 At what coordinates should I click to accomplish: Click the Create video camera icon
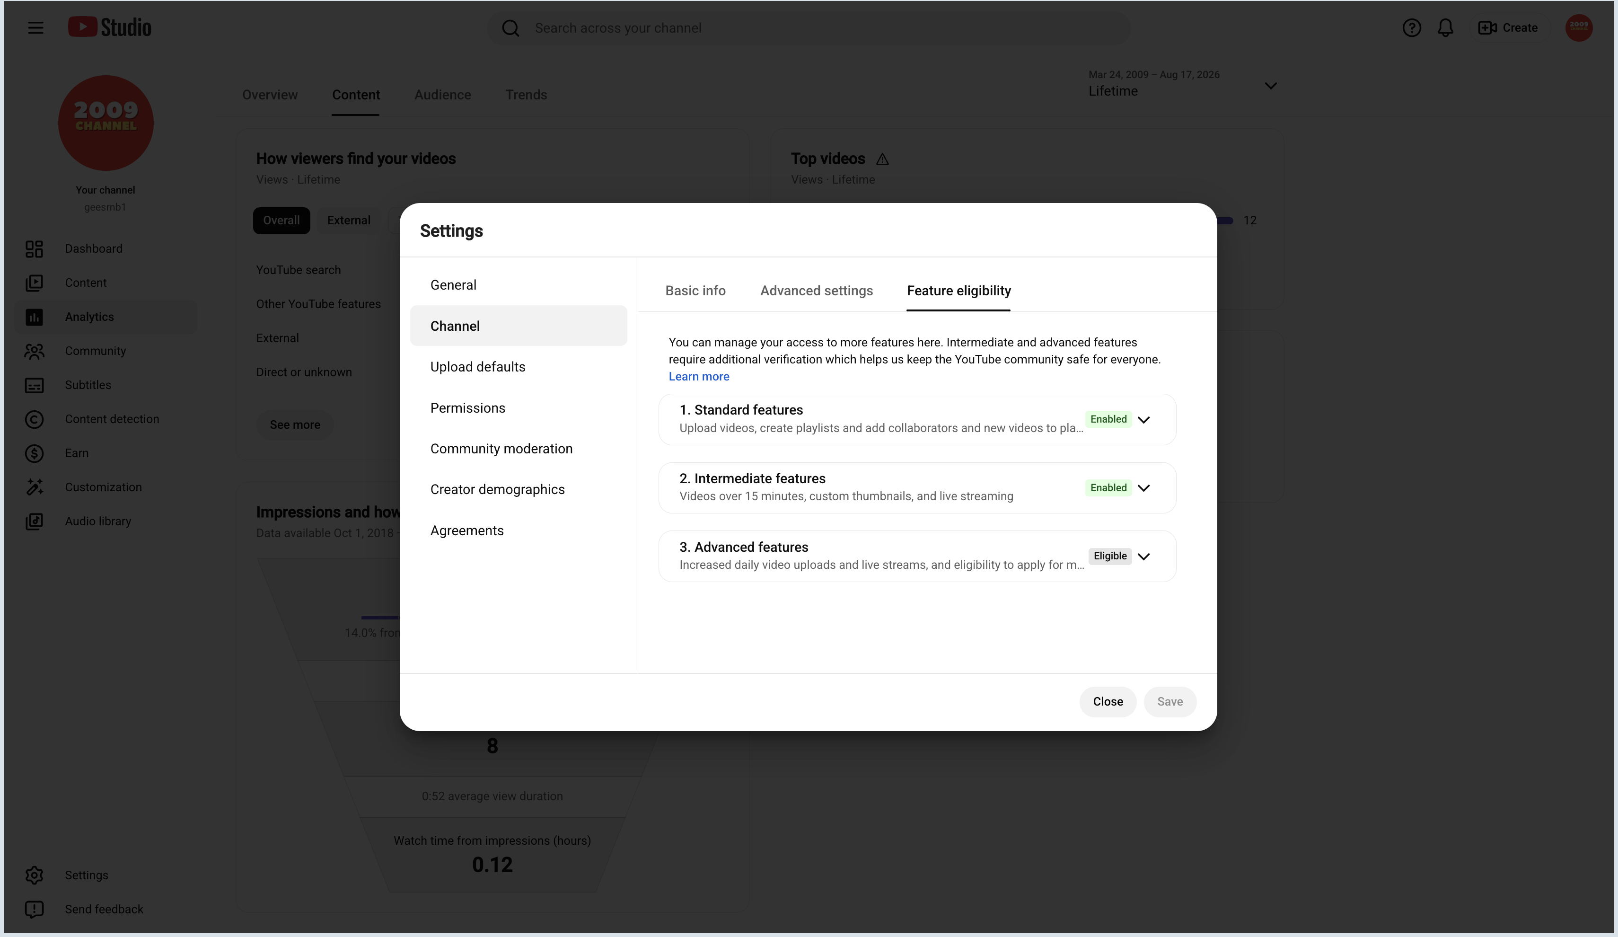pos(1487,27)
